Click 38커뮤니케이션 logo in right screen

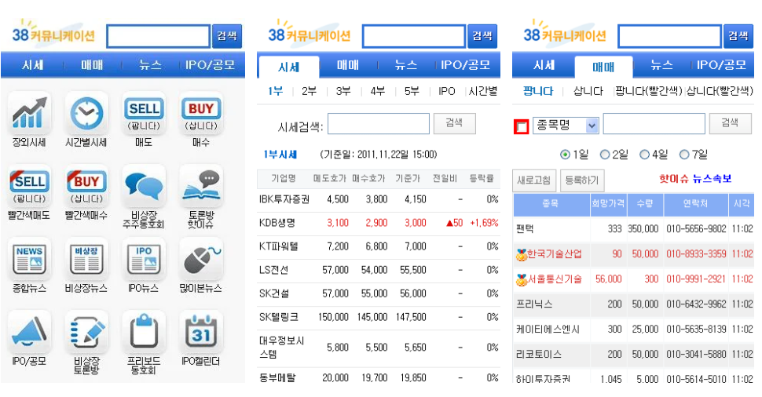[565, 33]
